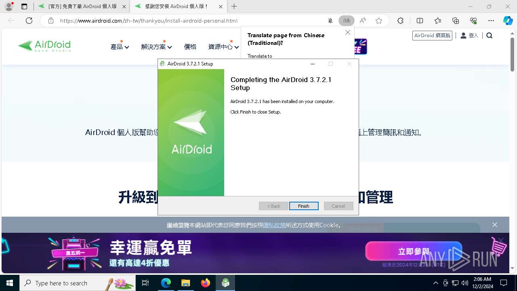Show hidden system tray icons
Viewport: 517px width, 291px height.
(435, 283)
